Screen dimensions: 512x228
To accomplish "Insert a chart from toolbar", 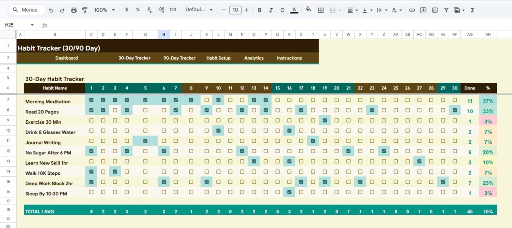I will tap(435, 10).
